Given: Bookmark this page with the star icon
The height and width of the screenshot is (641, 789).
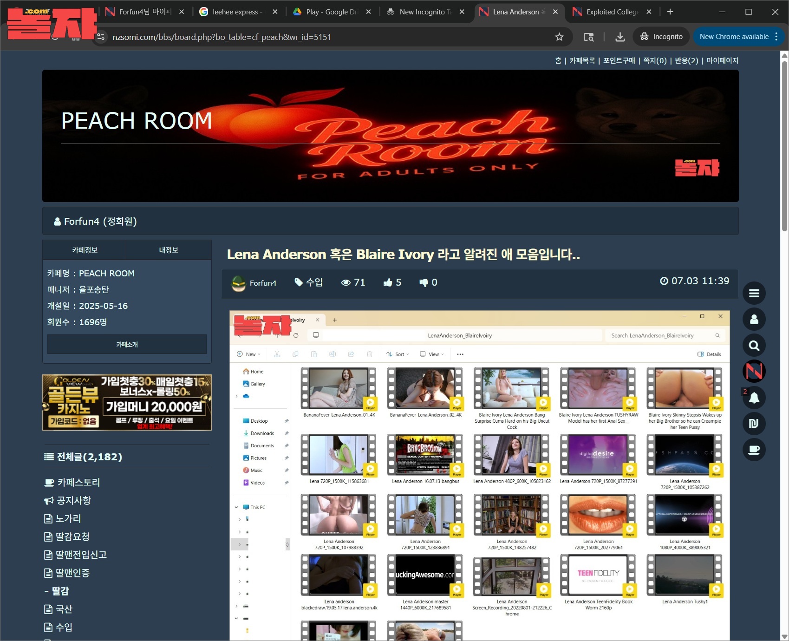Looking at the screenshot, I should coord(559,37).
